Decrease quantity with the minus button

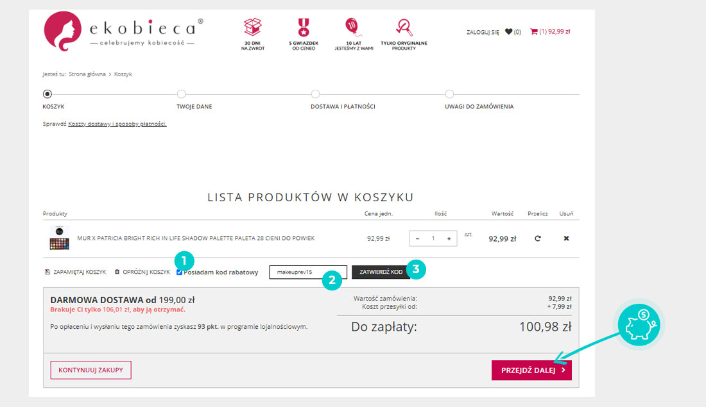[x=417, y=238]
